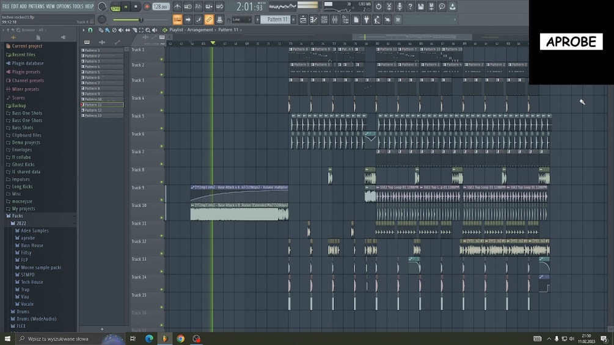This screenshot has height=345, width=614.
Task: Expand the hint bar arrow beside shop icon
Action: click(x=455, y=20)
